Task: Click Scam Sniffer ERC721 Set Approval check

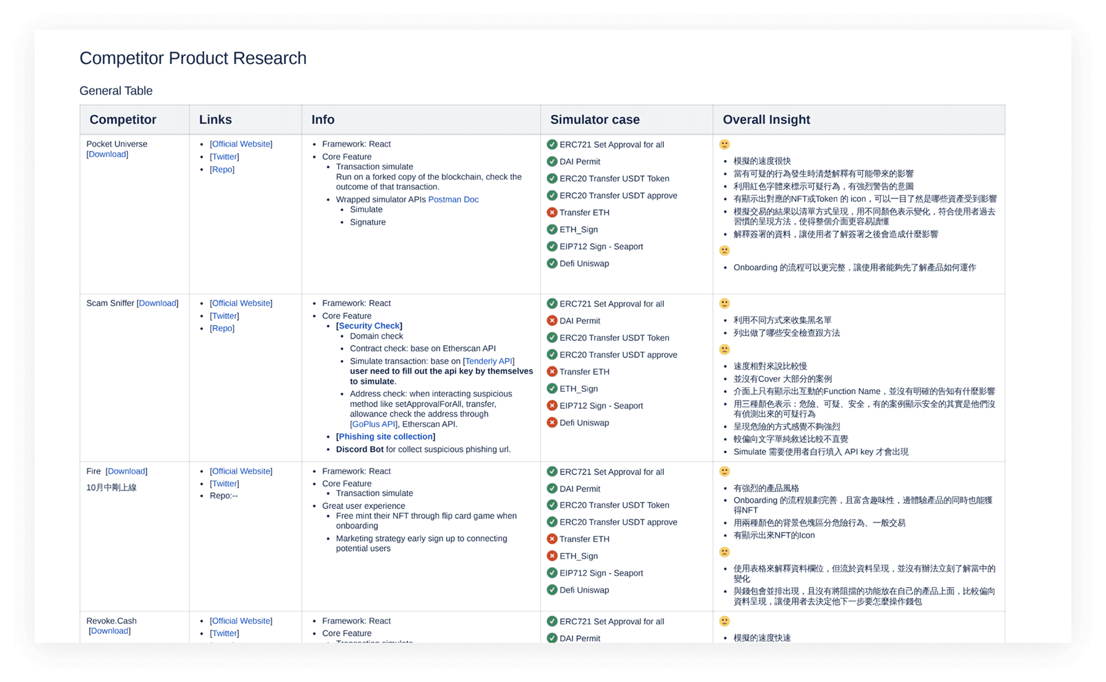Action: point(552,304)
